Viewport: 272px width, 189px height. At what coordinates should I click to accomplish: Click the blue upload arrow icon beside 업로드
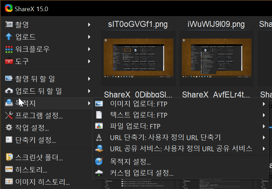click(x=9, y=37)
